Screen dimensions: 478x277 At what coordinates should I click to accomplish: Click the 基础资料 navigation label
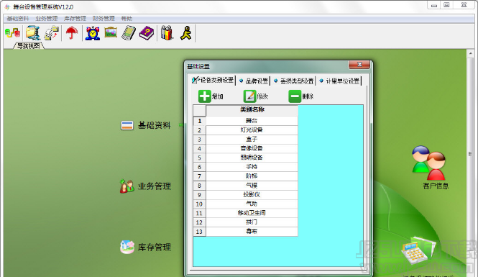154,125
